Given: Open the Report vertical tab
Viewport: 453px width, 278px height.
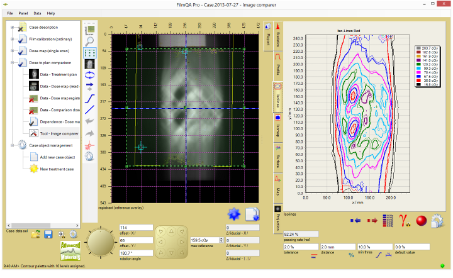Looking at the screenshot, I should coord(268,36).
